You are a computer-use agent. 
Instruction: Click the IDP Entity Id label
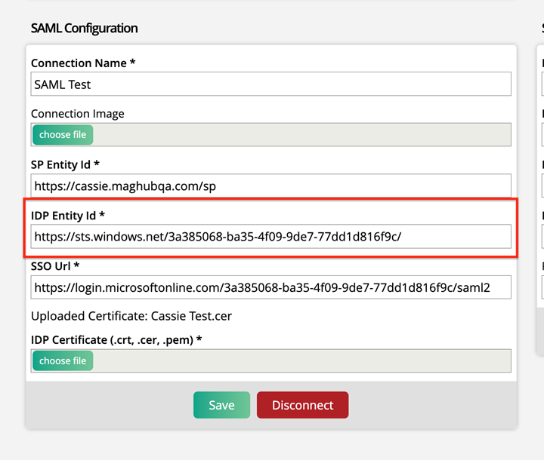[67, 216]
